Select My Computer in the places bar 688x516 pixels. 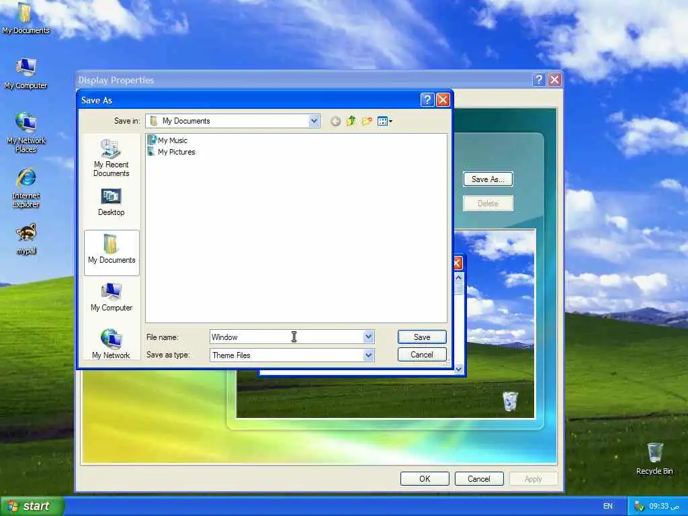coord(112,298)
